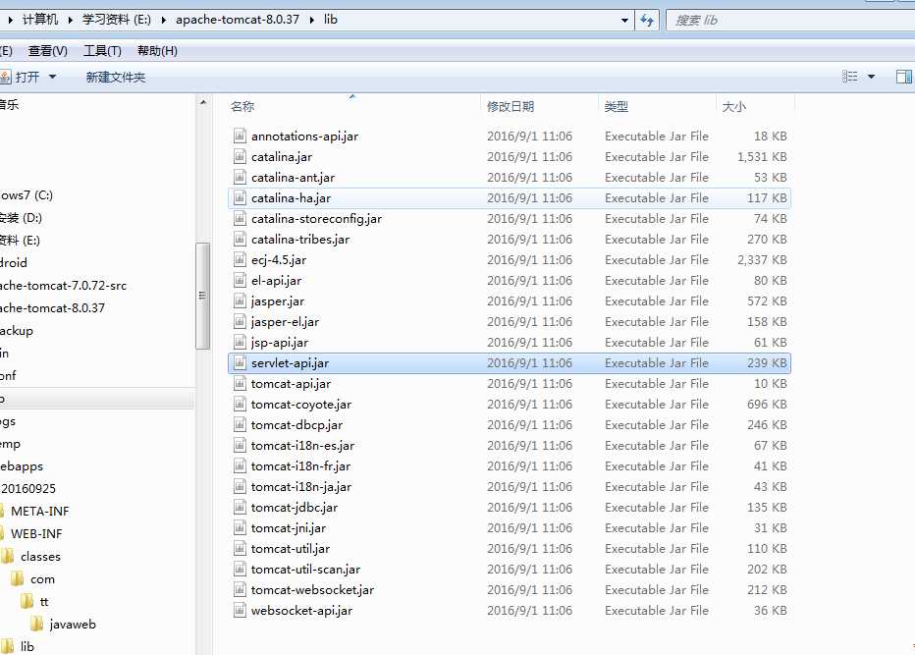The image size is (915, 655).
Task: Select the apache-tomcat-7.0.72-src tree folder
Action: click(63, 286)
